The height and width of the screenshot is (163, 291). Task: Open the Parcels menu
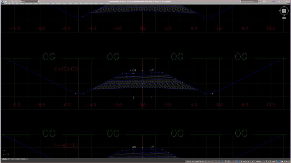click(x=48, y=3)
